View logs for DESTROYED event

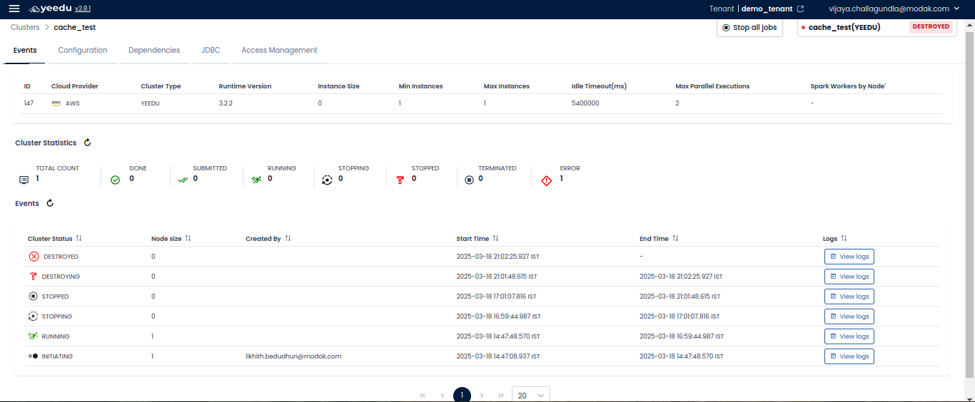coord(849,257)
